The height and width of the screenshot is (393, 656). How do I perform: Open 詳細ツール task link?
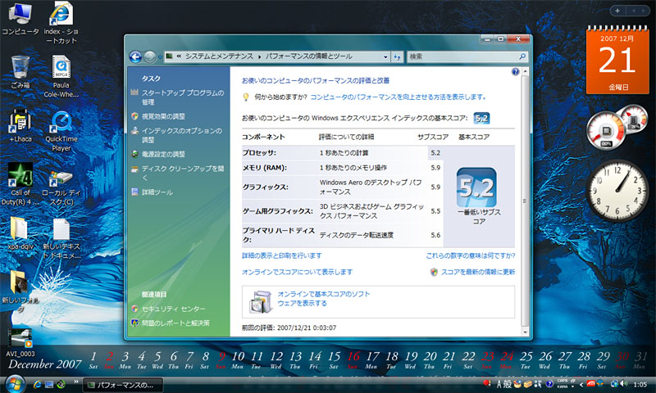click(x=157, y=192)
